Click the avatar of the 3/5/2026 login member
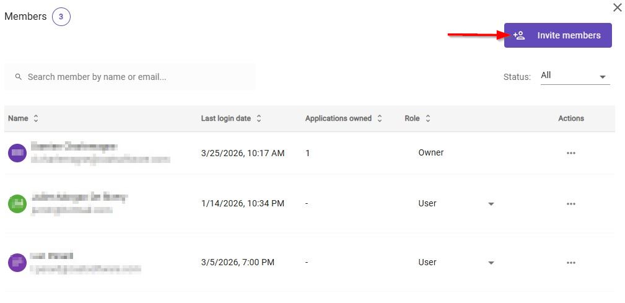Image resolution: width=625 pixels, height=303 pixels. [17, 262]
